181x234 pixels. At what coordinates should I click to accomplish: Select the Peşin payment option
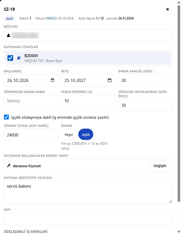[x=69, y=135]
